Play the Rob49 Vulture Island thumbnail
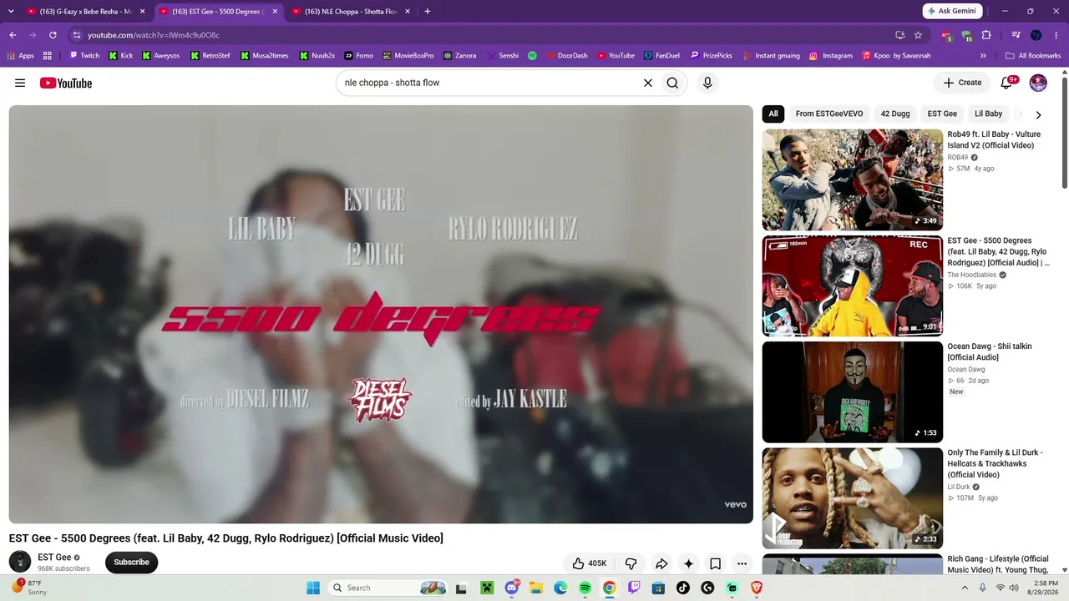This screenshot has width=1069, height=601. click(x=853, y=179)
